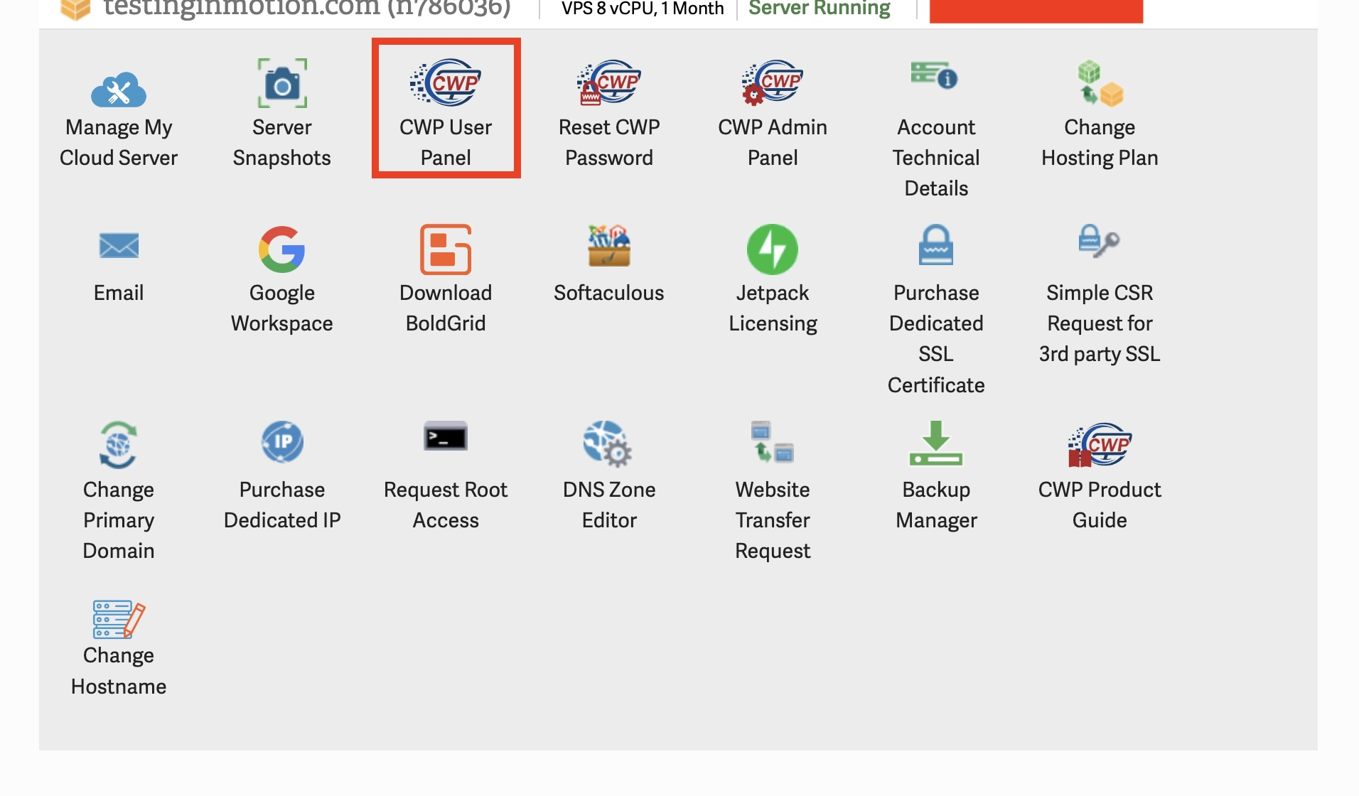Open Google Workspace icon
The image size is (1359, 796).
tap(282, 249)
